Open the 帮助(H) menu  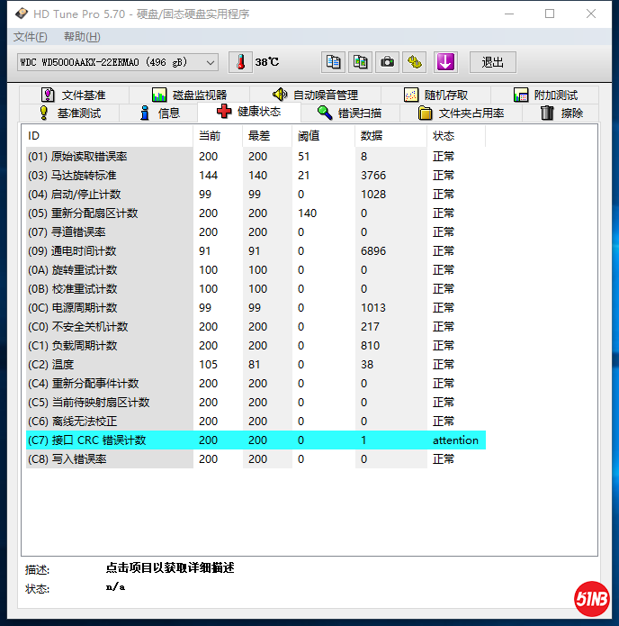click(x=82, y=37)
